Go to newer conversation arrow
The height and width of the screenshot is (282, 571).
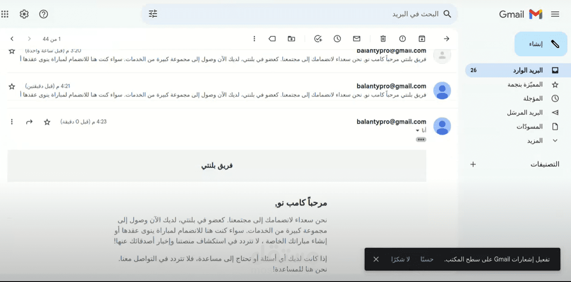[x=29, y=39]
